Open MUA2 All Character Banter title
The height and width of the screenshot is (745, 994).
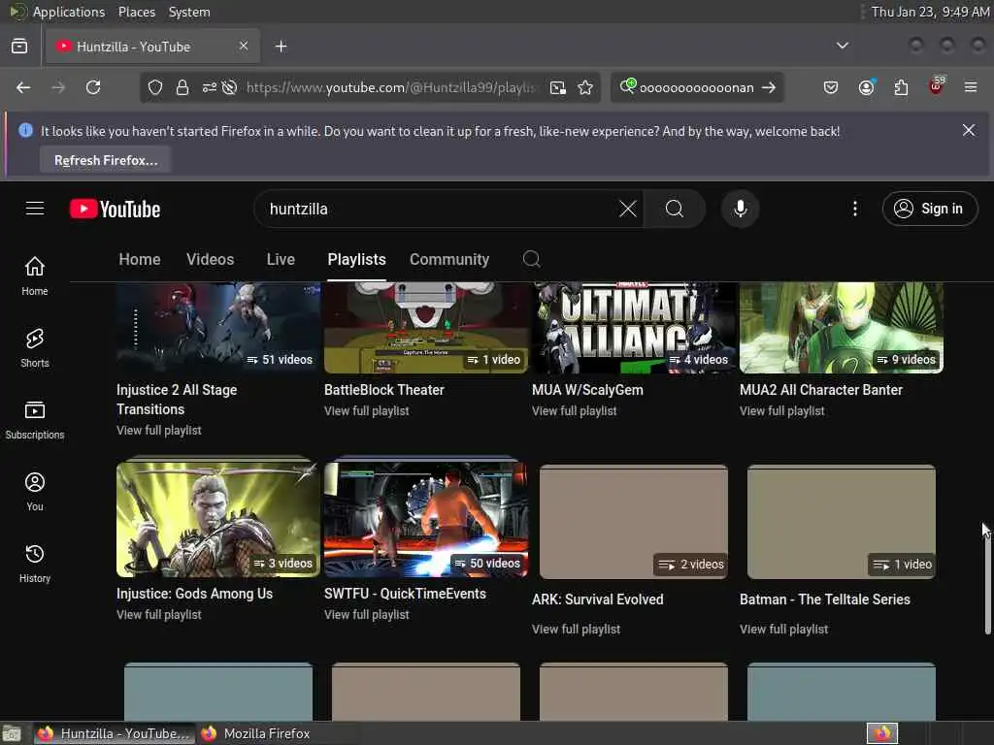(821, 390)
